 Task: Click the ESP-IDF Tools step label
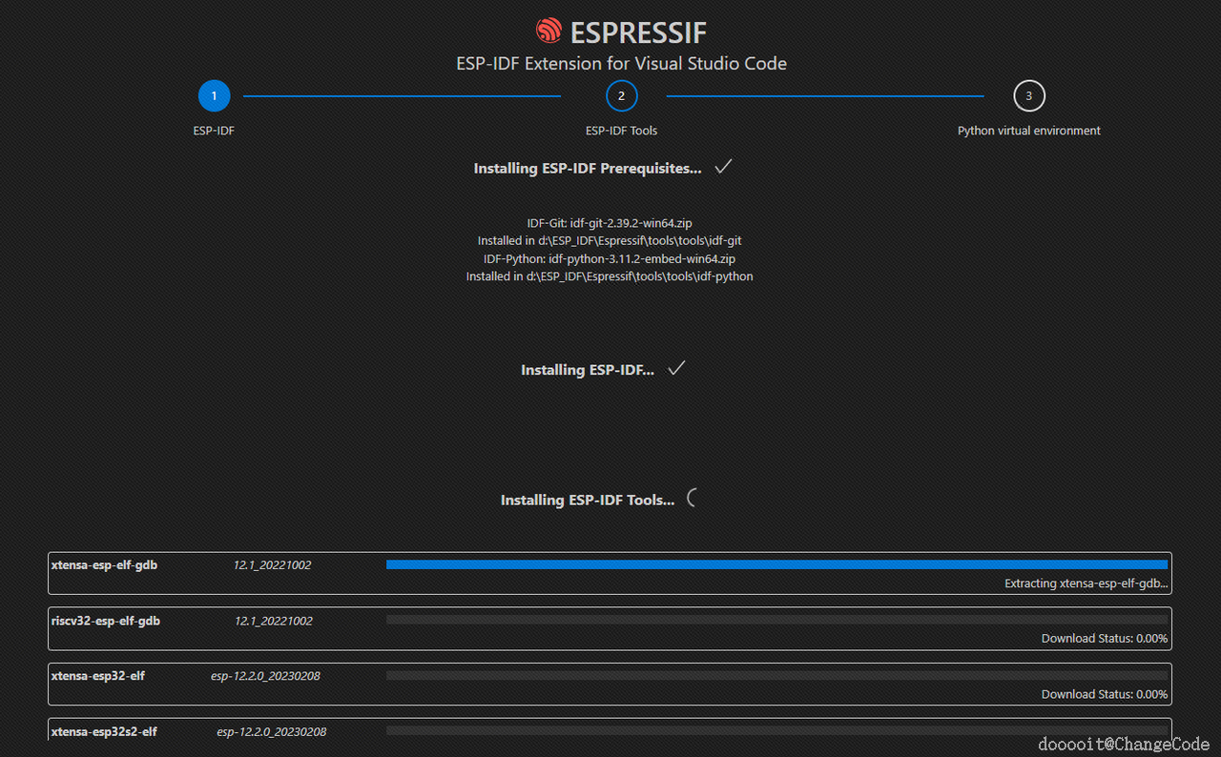(x=621, y=131)
